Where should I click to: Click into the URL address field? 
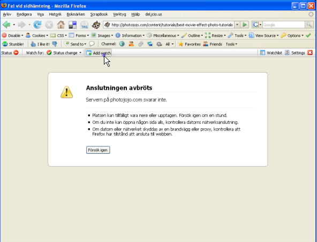pos(172,25)
